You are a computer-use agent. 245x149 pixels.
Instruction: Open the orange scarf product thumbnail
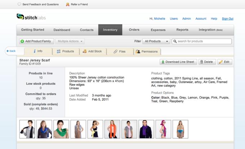pyautogui.click(x=112, y=129)
